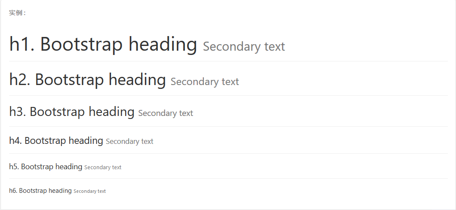Click the divider line below the h2 heading
Screen dimensions: 456x210
228,96
